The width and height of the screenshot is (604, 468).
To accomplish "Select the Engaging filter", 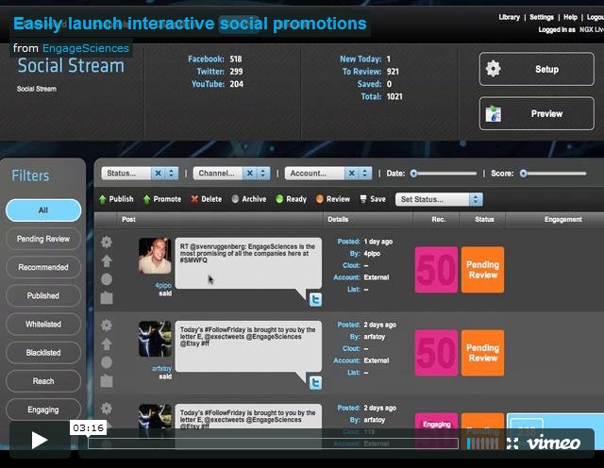I will [43, 409].
